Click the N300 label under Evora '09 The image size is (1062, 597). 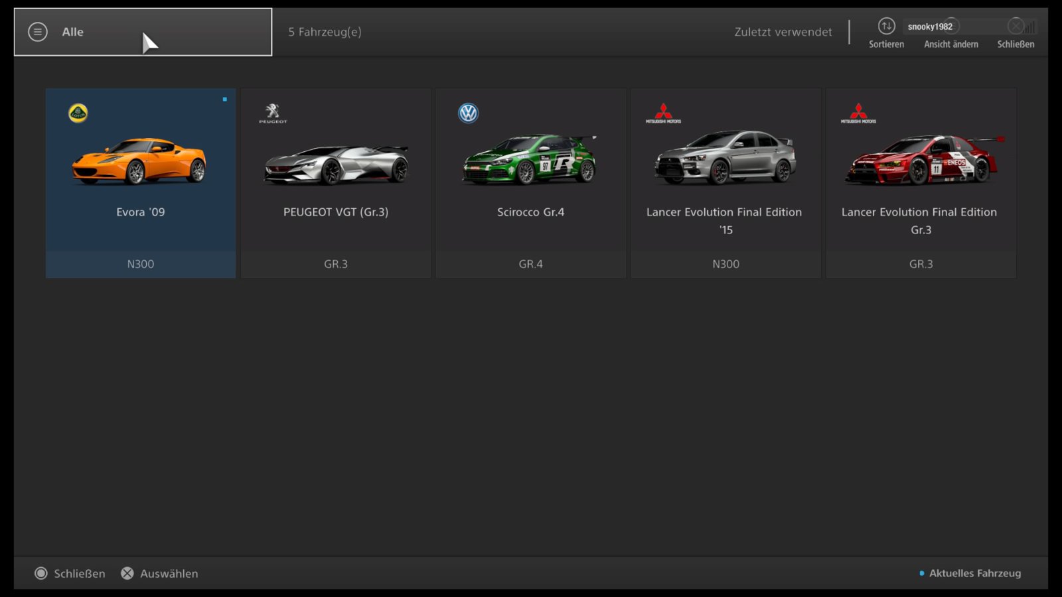point(141,264)
